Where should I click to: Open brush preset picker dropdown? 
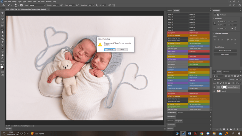pos(18,5)
